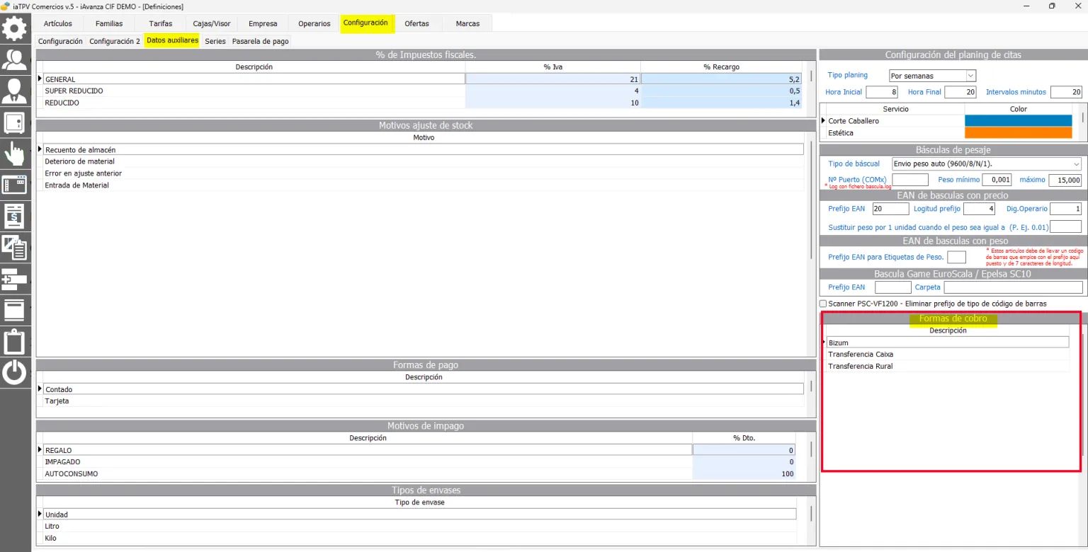The height and width of the screenshot is (552, 1088).
Task: Open the Pasarela de pago sub-tab
Action: click(260, 41)
